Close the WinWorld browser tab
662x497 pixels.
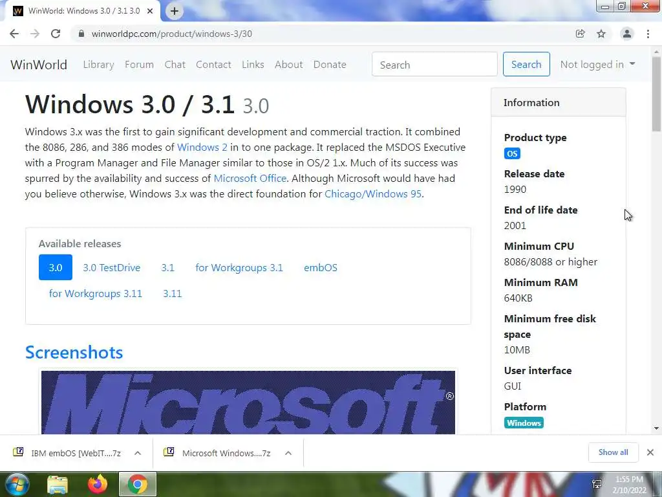coord(150,11)
